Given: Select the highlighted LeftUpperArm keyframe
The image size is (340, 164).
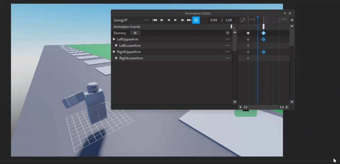Looking at the screenshot, I should click(263, 39).
